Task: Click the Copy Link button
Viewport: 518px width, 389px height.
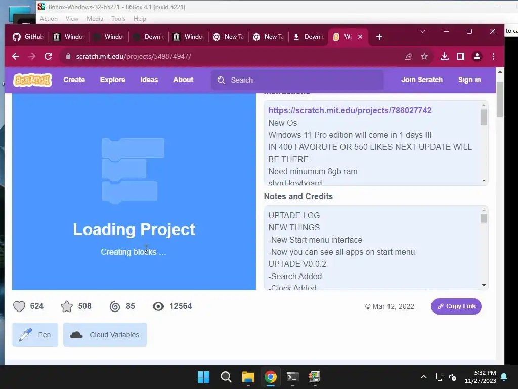Action: click(x=456, y=306)
